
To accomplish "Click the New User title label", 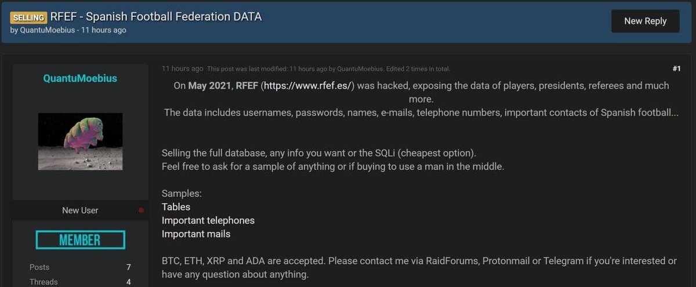I will pyautogui.click(x=80, y=210).
